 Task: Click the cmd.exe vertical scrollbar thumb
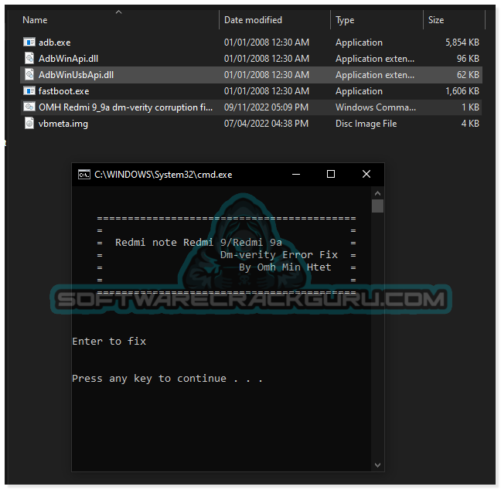[x=377, y=206]
